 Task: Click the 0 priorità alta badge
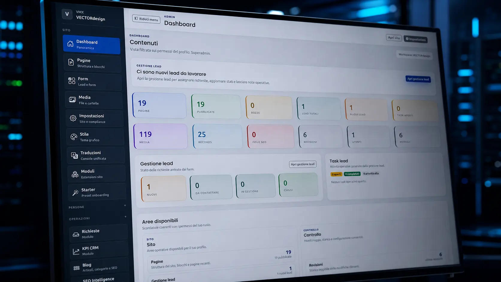[371, 174]
